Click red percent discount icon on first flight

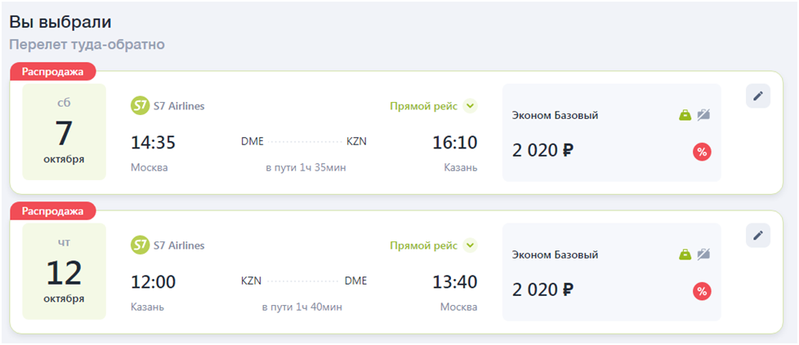click(x=701, y=151)
